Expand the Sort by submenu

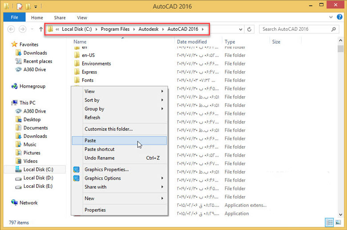pos(119,100)
